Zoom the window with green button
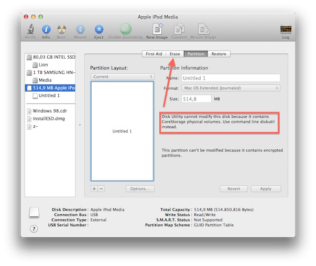This screenshot has width=316, height=266. [41, 17]
